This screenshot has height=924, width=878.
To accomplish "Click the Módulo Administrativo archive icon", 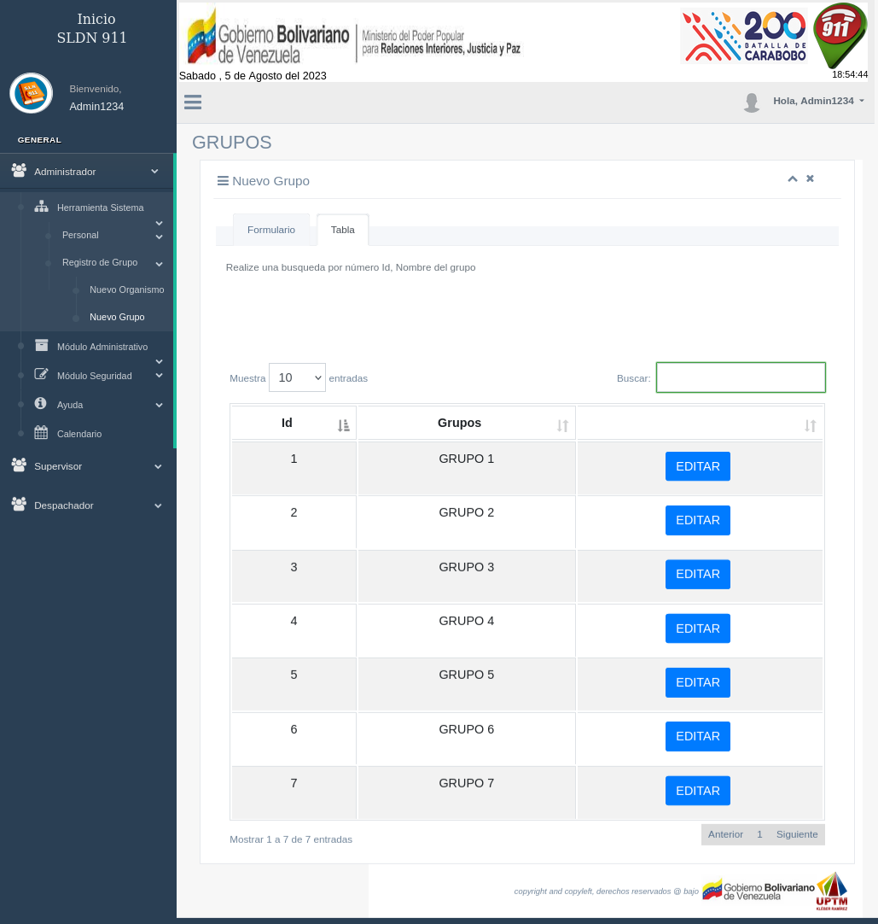I will click(41, 346).
